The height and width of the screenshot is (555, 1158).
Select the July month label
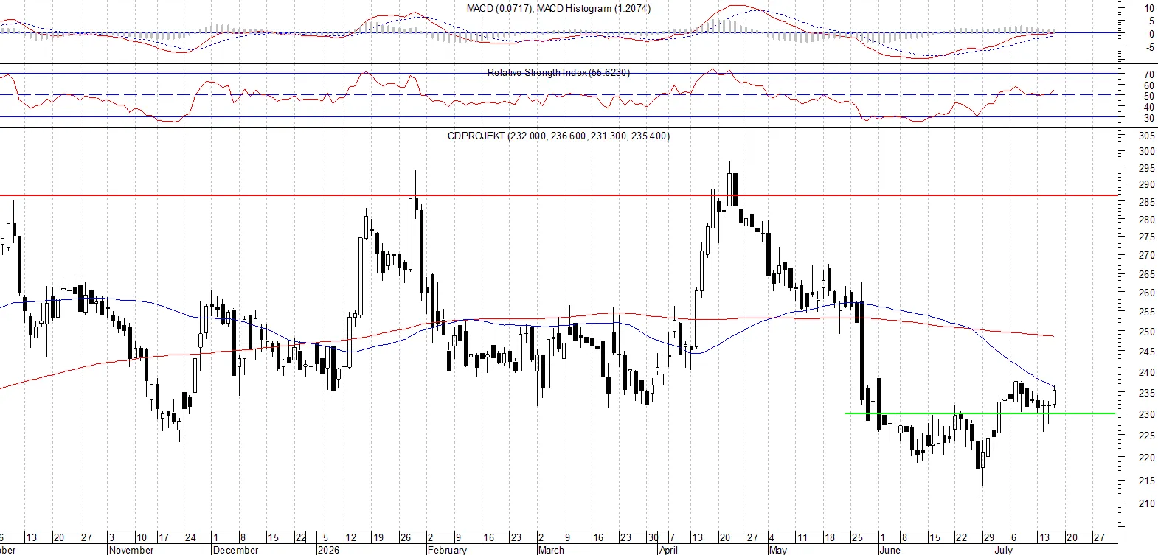[1003, 550]
